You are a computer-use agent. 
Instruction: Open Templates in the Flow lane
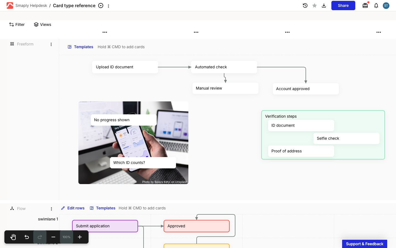tap(103, 208)
